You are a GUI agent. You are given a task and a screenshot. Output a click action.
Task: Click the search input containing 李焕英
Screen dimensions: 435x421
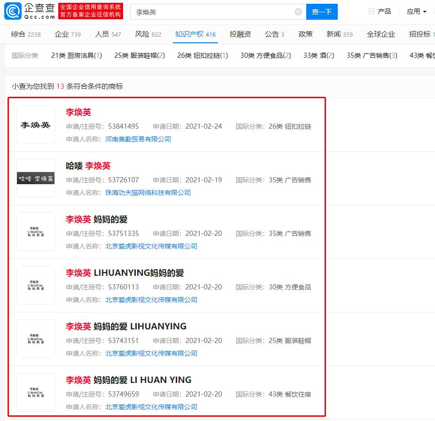point(211,12)
